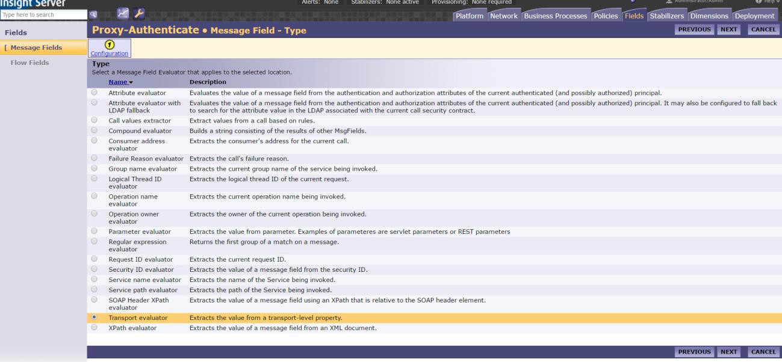Viewport: 782px width, 362px height.
Task: Switch to Business Processes tab
Action: 556,16
